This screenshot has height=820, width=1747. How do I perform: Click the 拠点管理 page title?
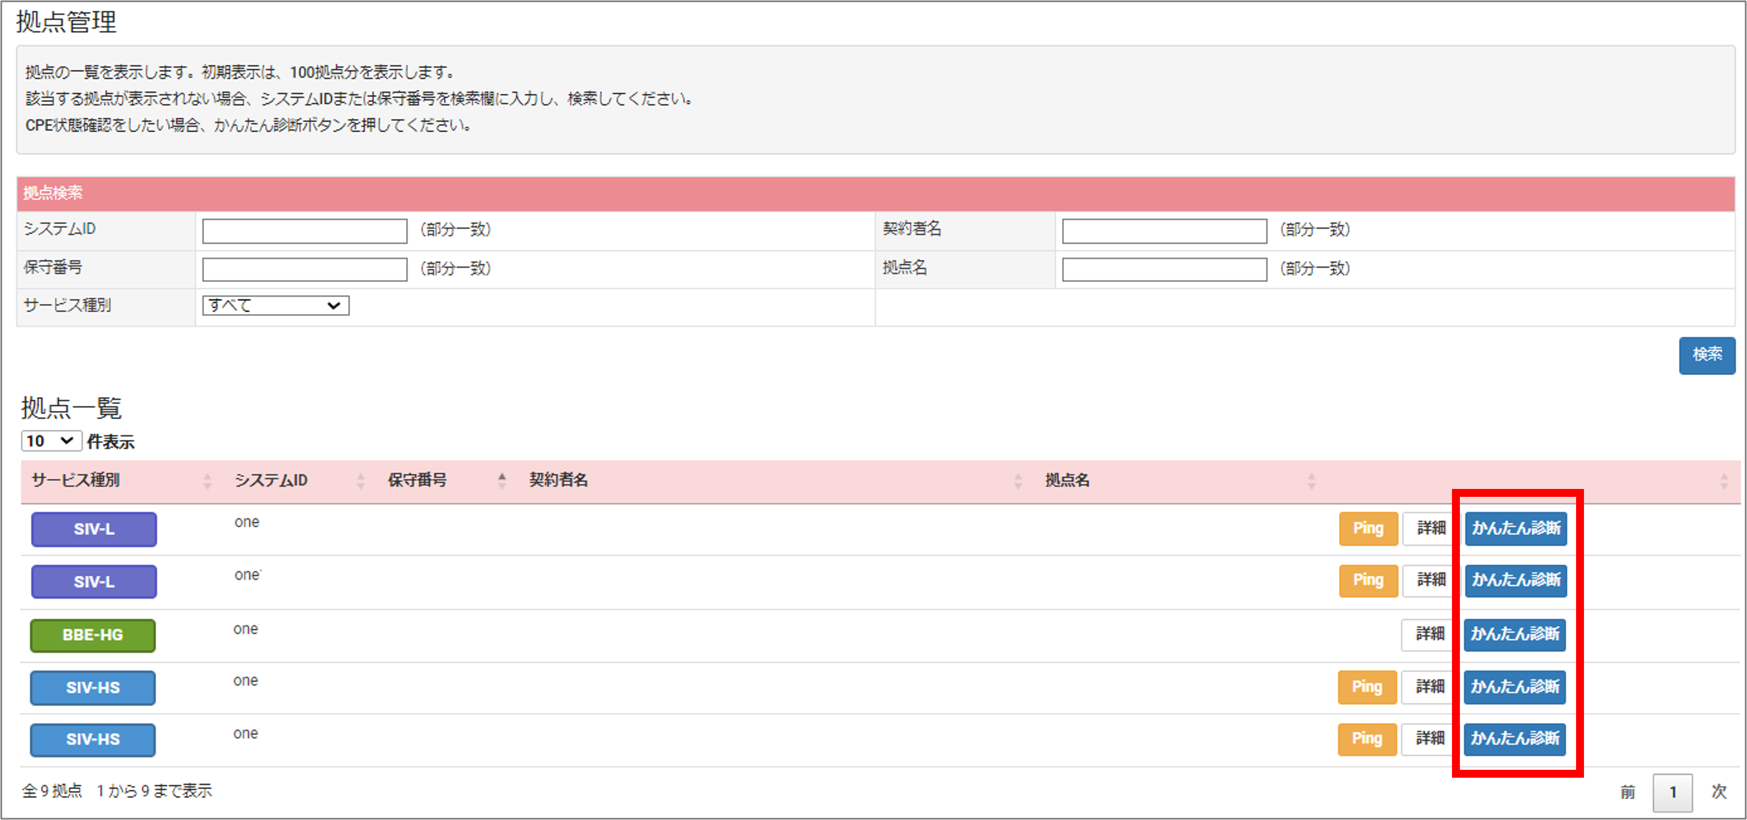tap(66, 21)
